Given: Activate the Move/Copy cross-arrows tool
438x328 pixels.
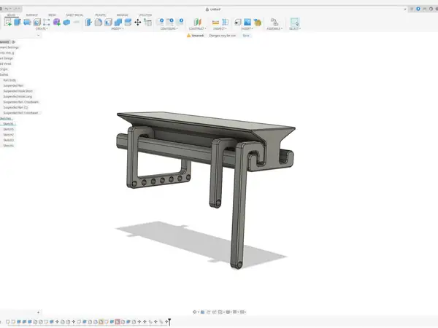Looking at the screenshot, I should (138, 22).
